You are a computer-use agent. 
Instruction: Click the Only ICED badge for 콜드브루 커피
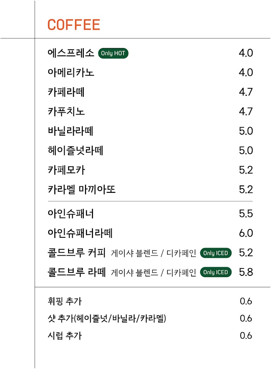tap(216, 253)
